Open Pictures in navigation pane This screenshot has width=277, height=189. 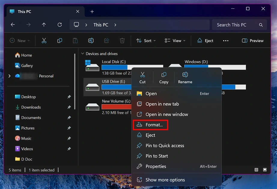pos(25,128)
